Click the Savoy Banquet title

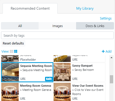(x=82, y=66)
